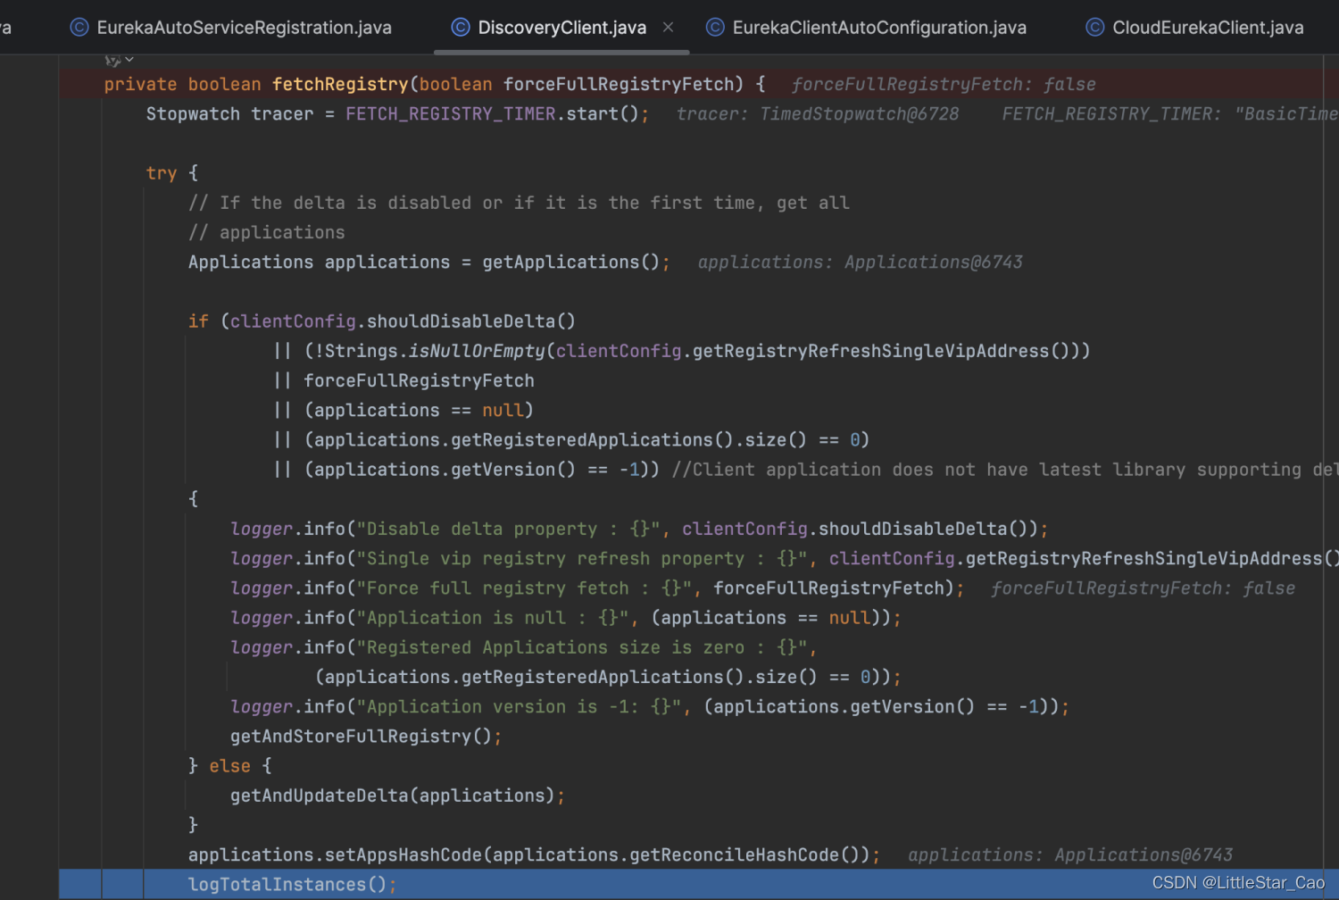Click the string "Force full registry fetch : {}"
The height and width of the screenshot is (900, 1339).
[x=525, y=588]
